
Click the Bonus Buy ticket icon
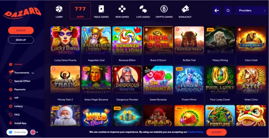point(185,9)
